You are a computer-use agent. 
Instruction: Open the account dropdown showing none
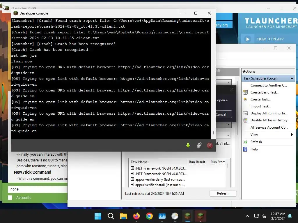pyautogui.click(x=38, y=189)
